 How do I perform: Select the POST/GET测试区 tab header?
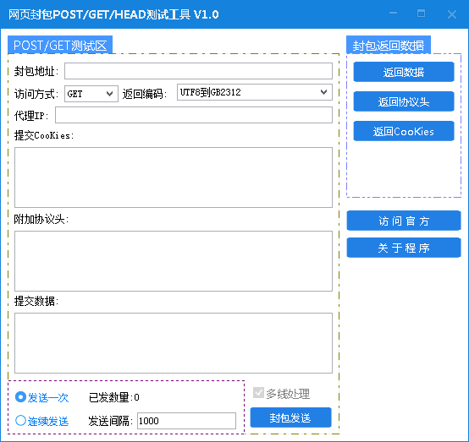pos(60,45)
